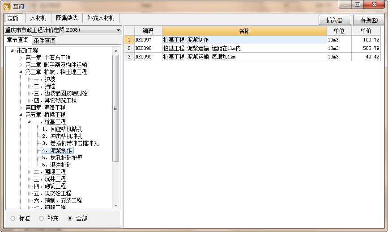Select row with code DE0099
388x232 pixels.
point(148,57)
